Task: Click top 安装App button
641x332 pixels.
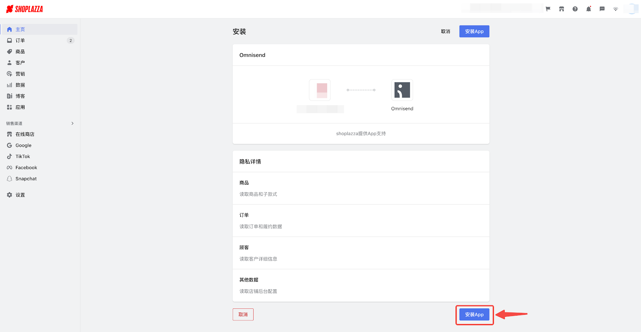Action: pos(474,31)
